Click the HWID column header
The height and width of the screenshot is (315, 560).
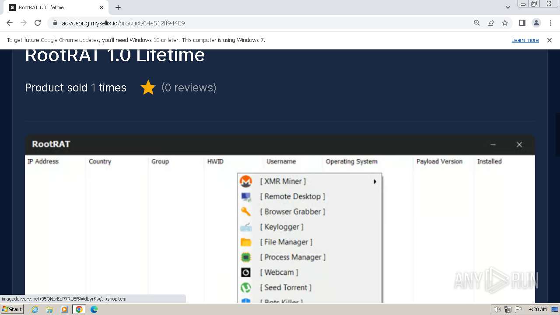tap(215, 161)
